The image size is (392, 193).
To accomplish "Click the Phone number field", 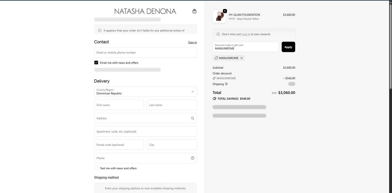I will pos(145,158).
